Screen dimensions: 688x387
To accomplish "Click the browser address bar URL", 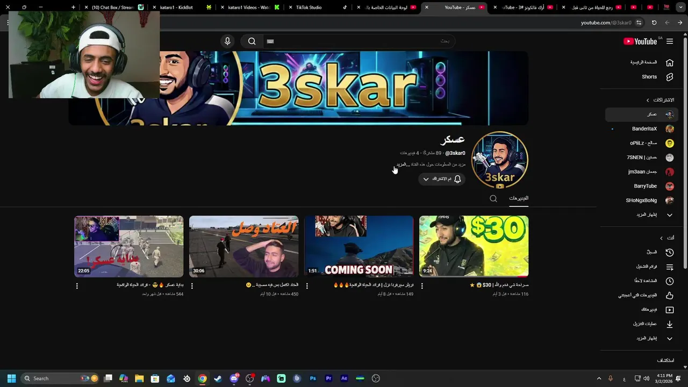I will [606, 23].
